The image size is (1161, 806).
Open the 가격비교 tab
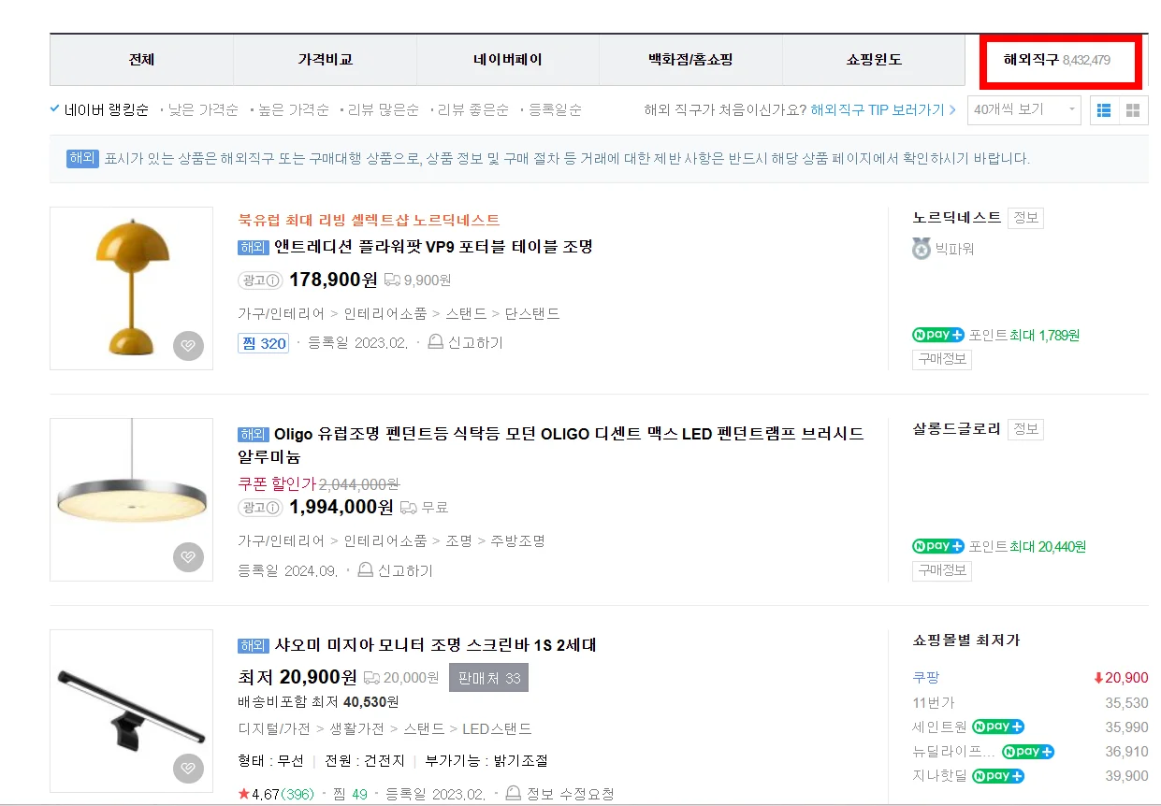[325, 60]
